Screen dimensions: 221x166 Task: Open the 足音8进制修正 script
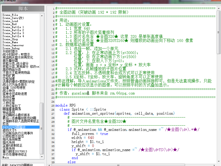pyautogui.click(x=12, y=145)
